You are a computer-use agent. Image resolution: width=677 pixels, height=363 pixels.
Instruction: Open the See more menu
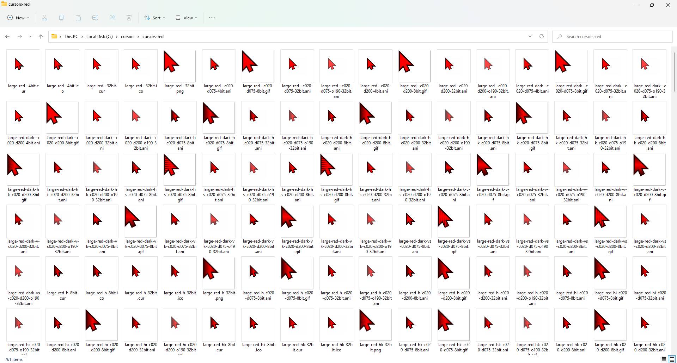[212, 18]
